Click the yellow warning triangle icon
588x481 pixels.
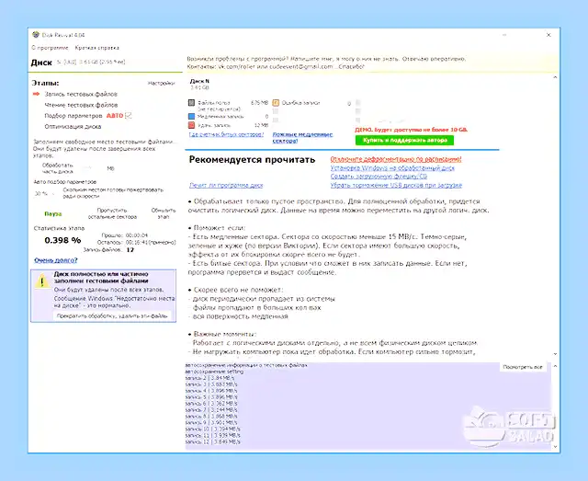click(42, 281)
